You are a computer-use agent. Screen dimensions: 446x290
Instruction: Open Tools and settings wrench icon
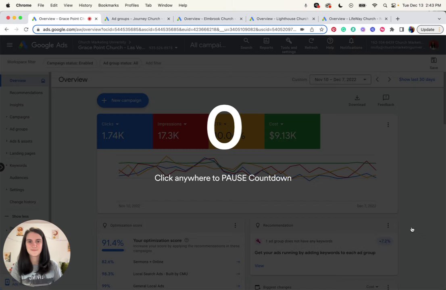point(289,41)
